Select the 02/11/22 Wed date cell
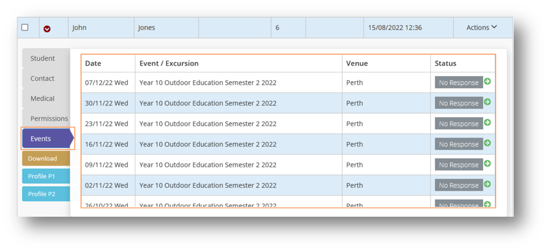 (x=108, y=186)
